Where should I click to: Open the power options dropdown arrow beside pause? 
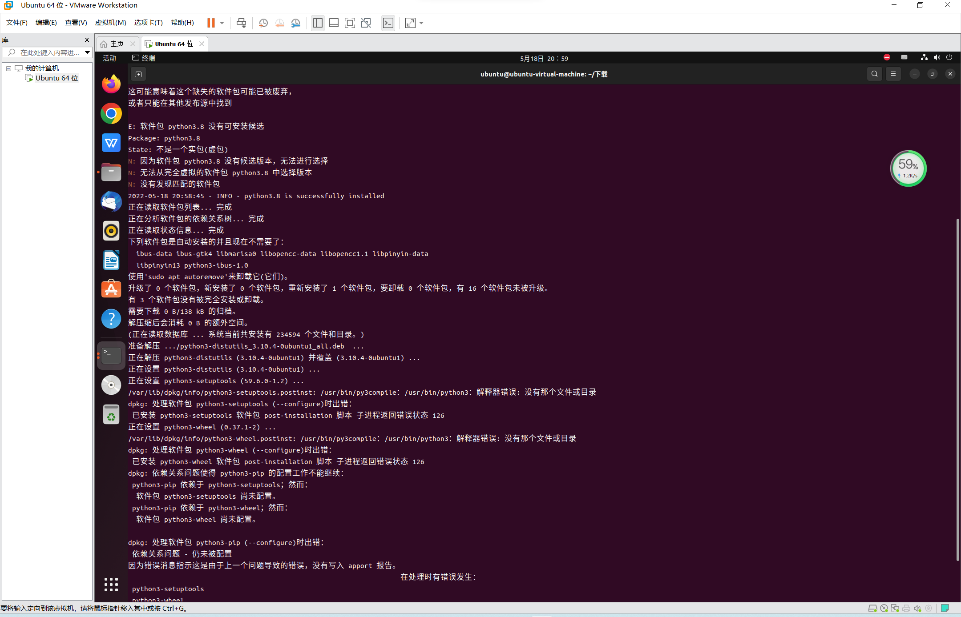click(x=222, y=23)
